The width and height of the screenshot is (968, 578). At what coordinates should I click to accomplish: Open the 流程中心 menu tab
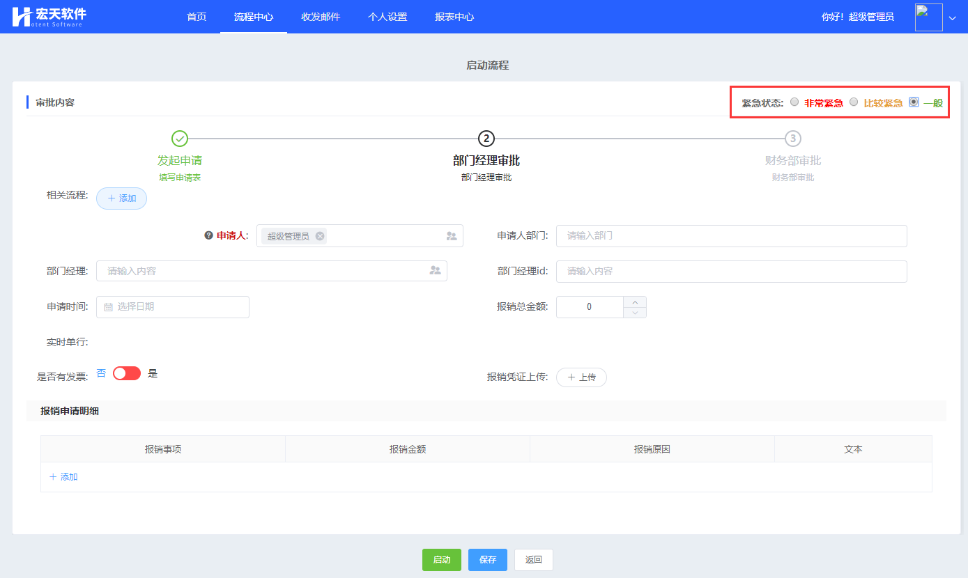(254, 17)
